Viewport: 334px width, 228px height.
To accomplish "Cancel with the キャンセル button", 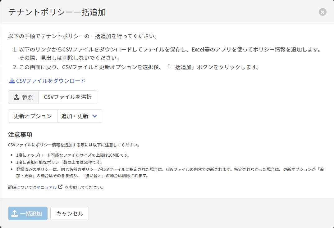I will [x=70, y=213].
